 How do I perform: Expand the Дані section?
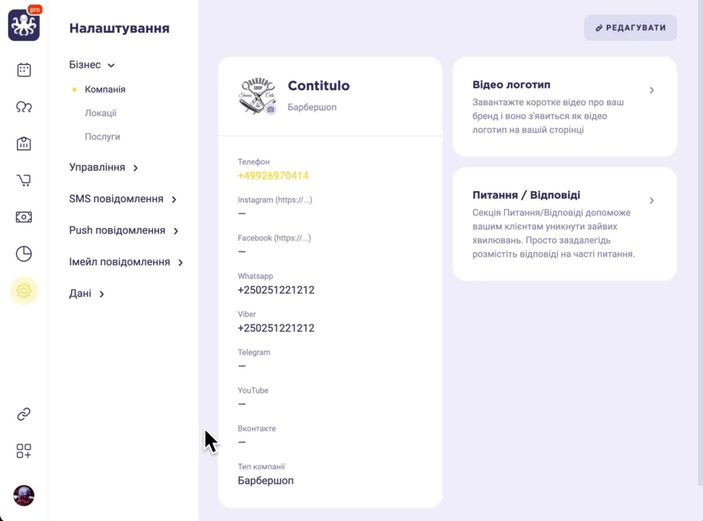86,294
